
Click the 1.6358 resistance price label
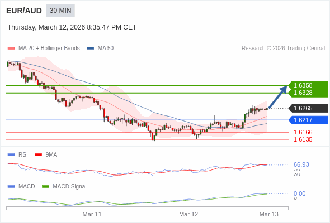coord(303,85)
